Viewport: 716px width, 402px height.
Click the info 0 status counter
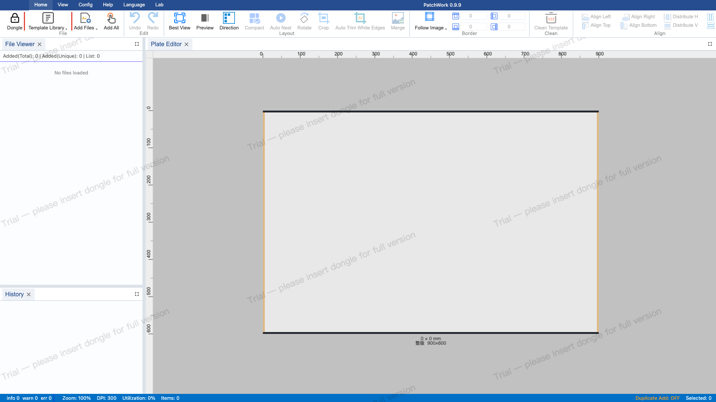pyautogui.click(x=13, y=398)
